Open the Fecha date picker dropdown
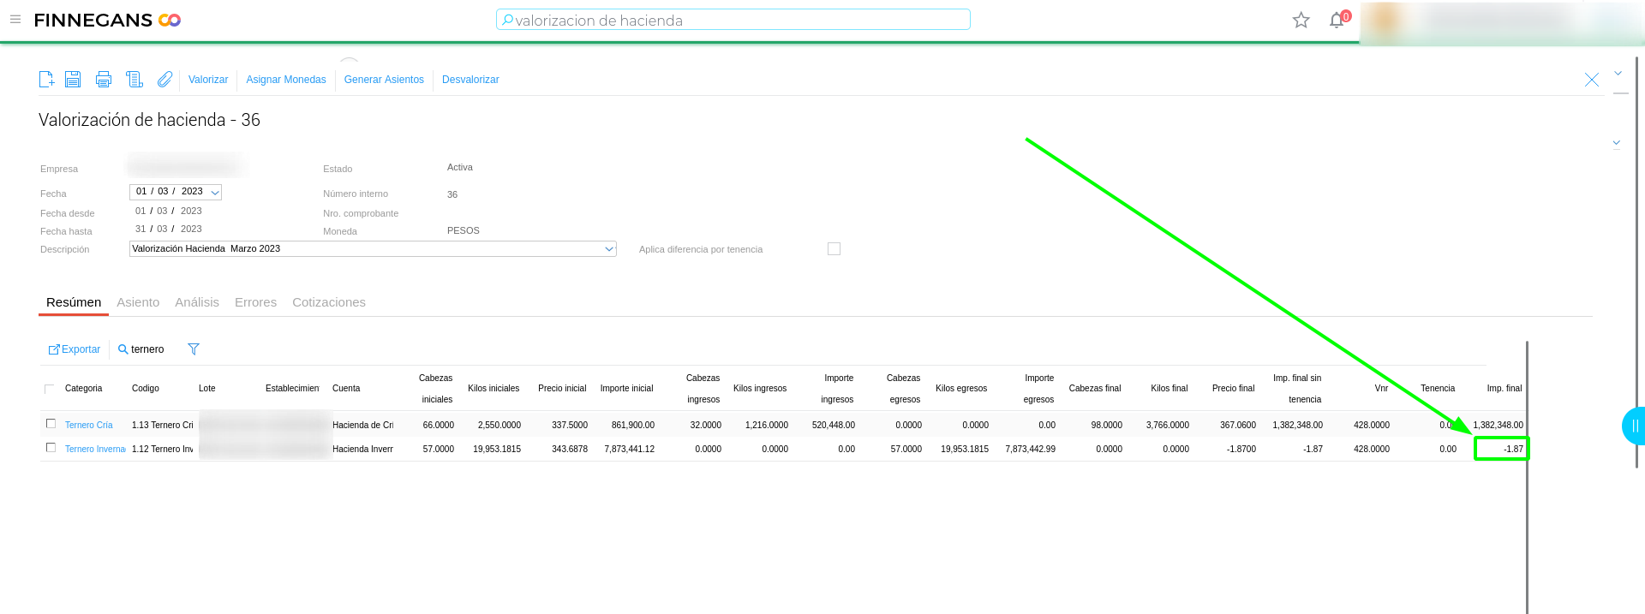The width and height of the screenshot is (1645, 614). (215, 193)
